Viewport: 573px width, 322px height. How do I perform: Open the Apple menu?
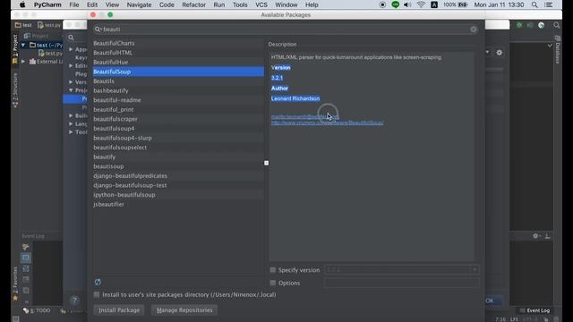coord(22,4)
